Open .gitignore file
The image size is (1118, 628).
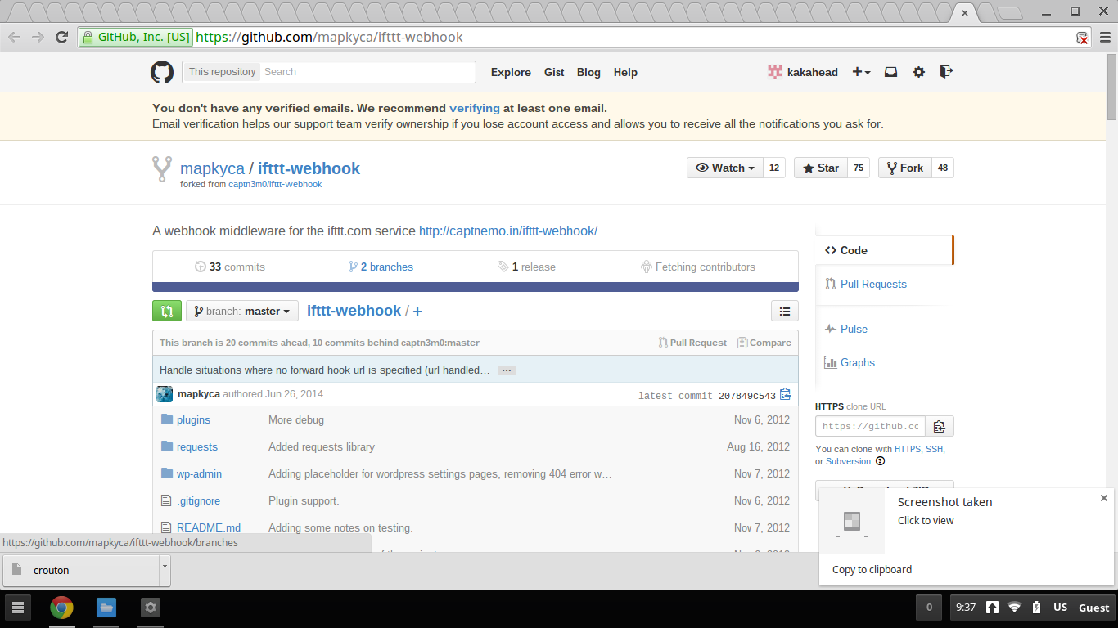tap(198, 501)
